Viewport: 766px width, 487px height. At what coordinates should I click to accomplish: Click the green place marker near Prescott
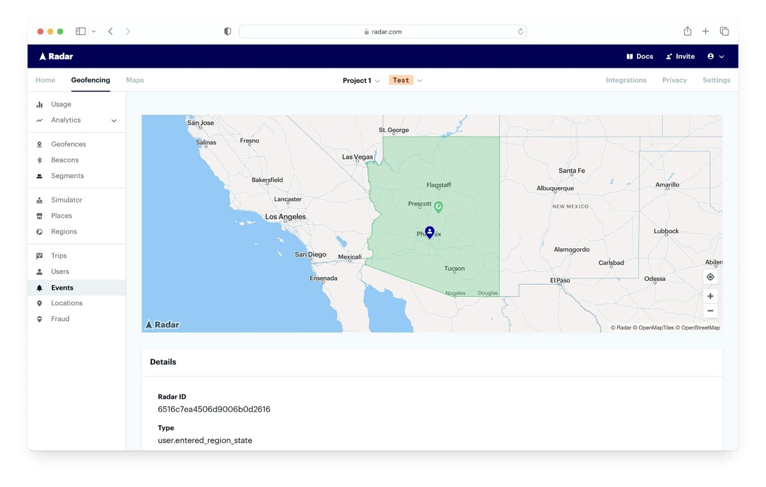pos(439,207)
